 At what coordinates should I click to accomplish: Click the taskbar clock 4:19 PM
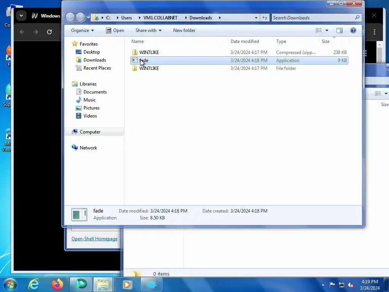pos(370,282)
